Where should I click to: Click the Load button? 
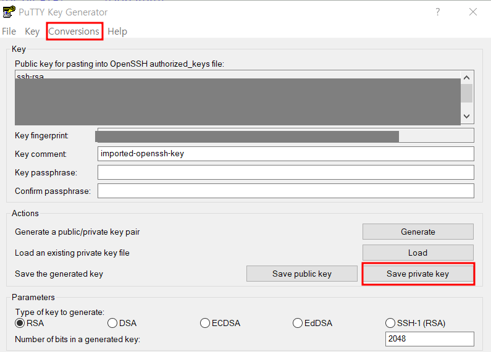pos(418,253)
